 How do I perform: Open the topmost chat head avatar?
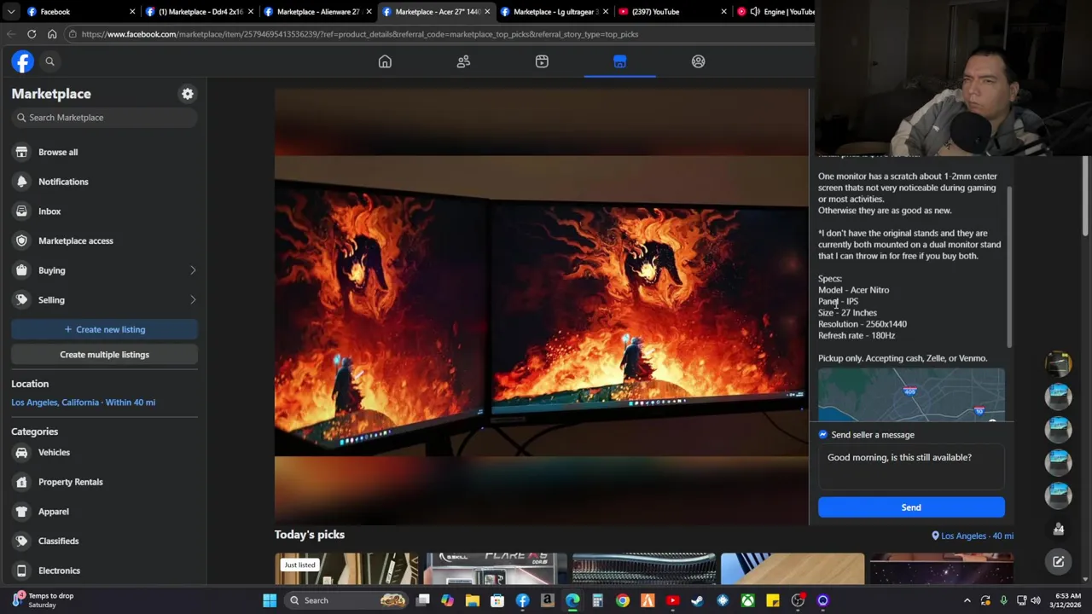1058,363
